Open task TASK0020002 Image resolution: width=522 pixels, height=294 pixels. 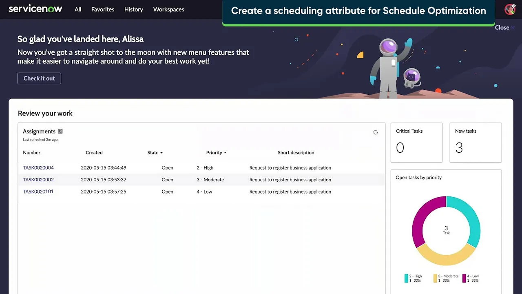pyautogui.click(x=38, y=180)
